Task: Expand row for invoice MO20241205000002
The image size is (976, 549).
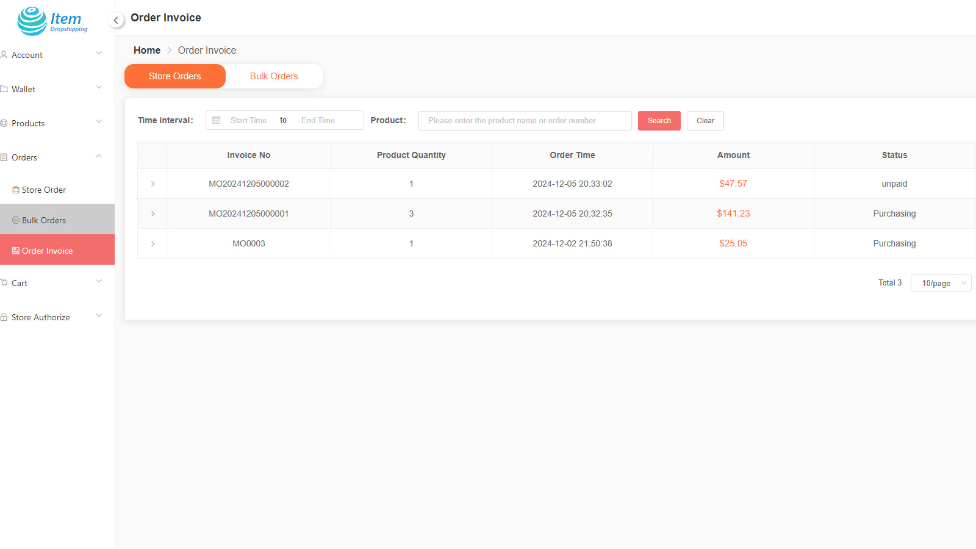Action: 152,184
